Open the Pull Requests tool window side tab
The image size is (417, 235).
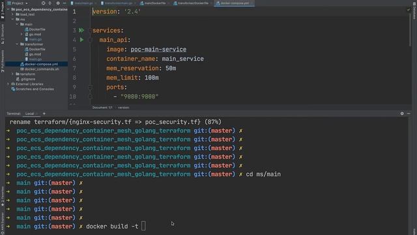tap(3, 61)
